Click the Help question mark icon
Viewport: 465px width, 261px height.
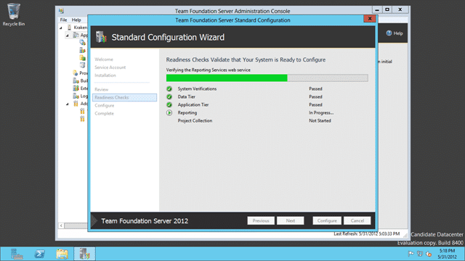pos(389,33)
